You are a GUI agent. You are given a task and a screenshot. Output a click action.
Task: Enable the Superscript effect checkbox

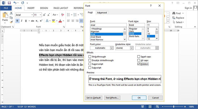pyautogui.click(x=90, y=64)
